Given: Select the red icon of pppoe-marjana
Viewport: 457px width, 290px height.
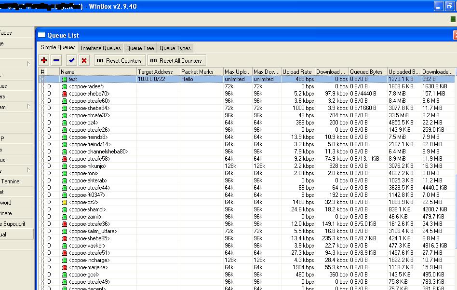Looking at the screenshot, I should pos(65,267).
